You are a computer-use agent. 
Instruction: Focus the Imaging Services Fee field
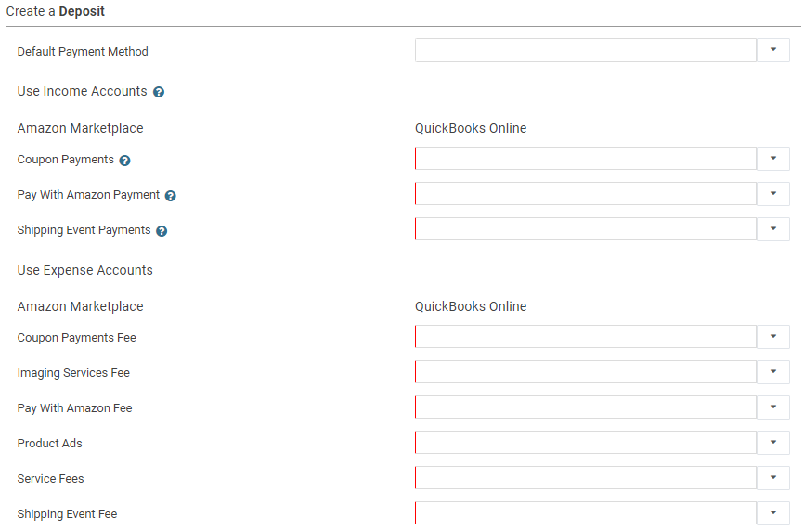[x=586, y=372]
